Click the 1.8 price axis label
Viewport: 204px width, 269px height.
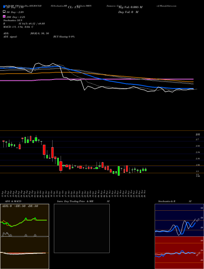coord(197,171)
